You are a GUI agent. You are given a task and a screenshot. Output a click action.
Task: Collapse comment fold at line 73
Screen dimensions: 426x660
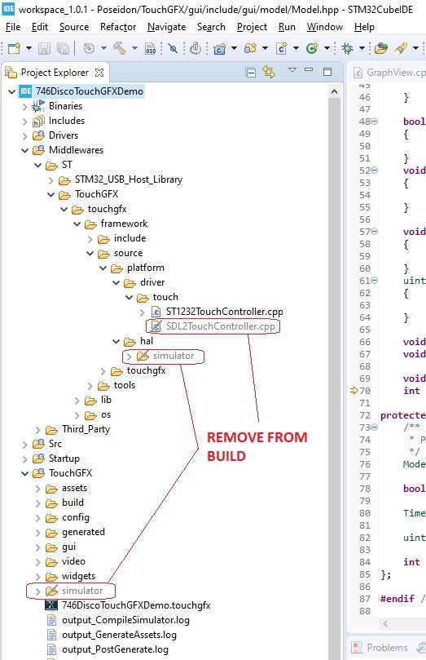tap(375, 427)
